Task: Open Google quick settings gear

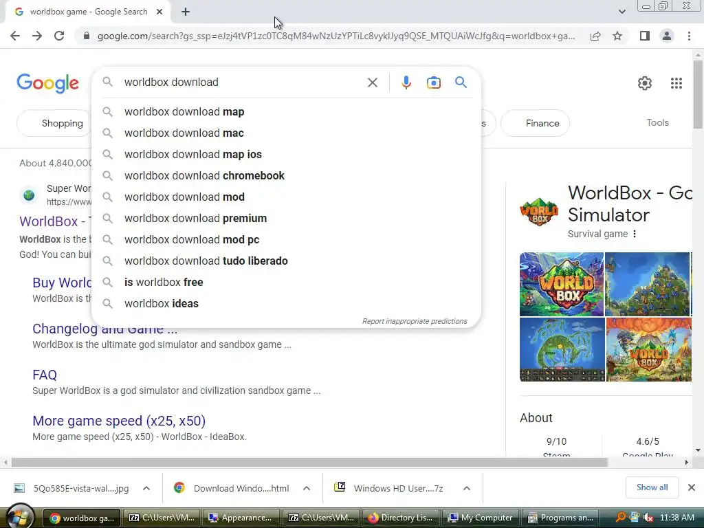Action: [645, 83]
